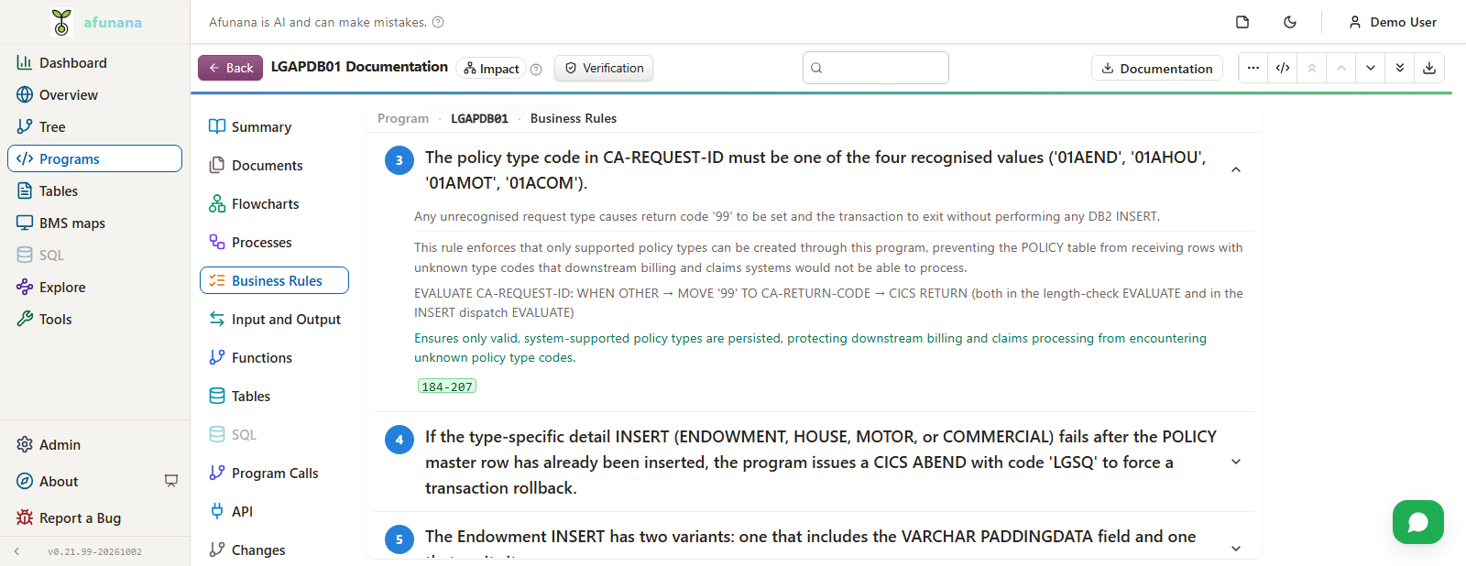Click the AI disclaimer help icon
The image size is (1466, 566).
(438, 22)
